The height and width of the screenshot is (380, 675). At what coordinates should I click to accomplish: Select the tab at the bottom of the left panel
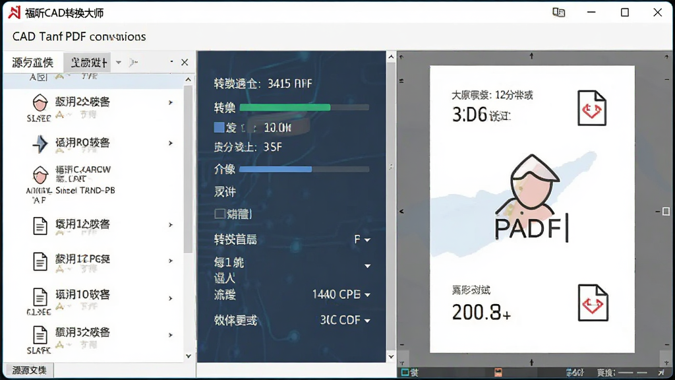pos(29,371)
